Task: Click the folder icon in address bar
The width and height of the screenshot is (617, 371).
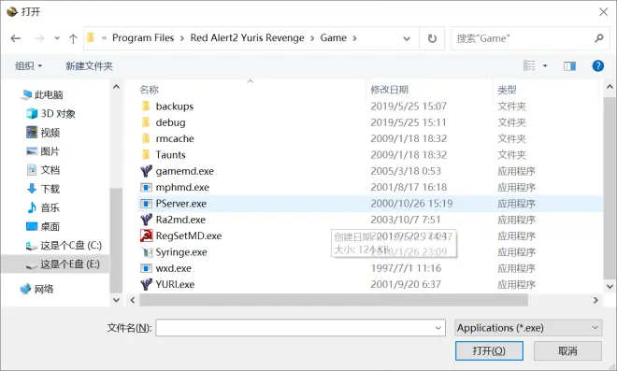Action: click(x=91, y=37)
